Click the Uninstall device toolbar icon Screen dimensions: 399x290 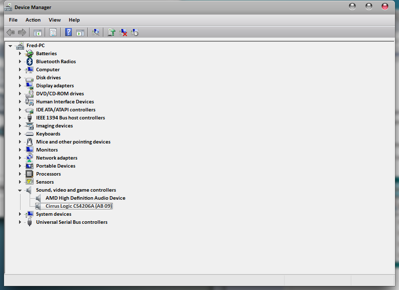123,32
